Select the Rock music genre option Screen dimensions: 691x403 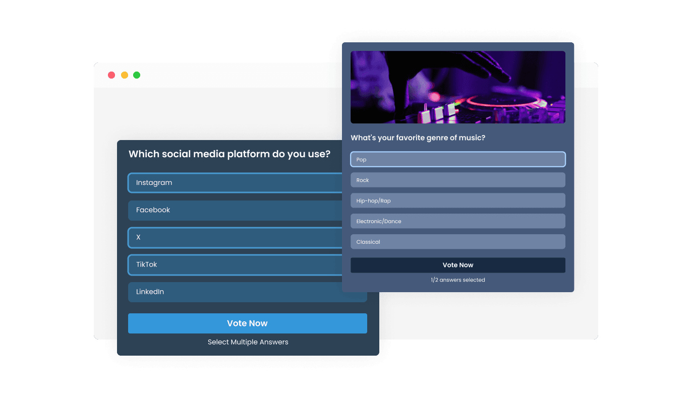[x=457, y=180]
